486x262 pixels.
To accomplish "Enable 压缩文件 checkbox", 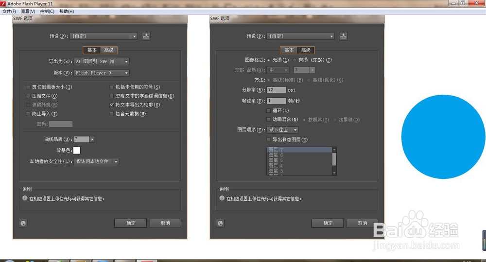I will point(28,96).
